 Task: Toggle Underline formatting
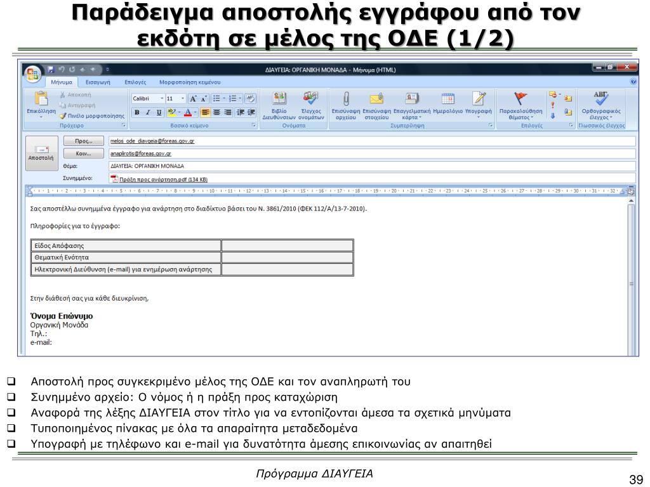point(158,112)
